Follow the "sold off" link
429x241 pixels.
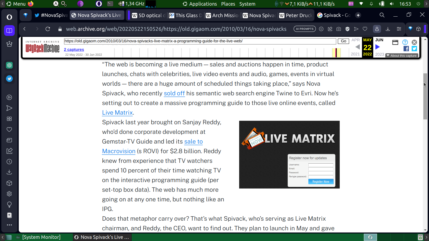(174, 93)
